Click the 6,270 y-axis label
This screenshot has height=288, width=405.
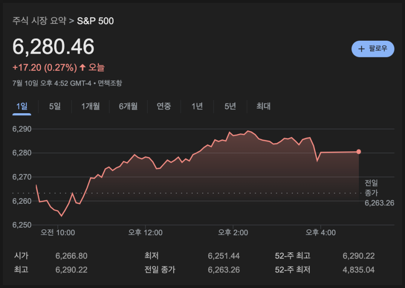click(22, 177)
